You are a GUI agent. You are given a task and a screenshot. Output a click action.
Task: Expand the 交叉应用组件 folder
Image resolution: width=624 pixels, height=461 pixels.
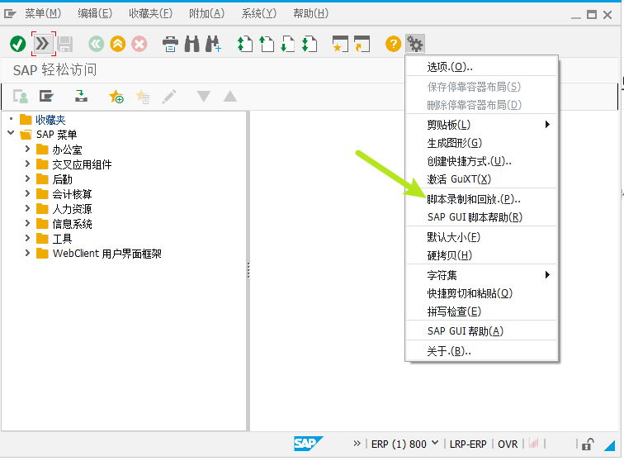[27, 164]
